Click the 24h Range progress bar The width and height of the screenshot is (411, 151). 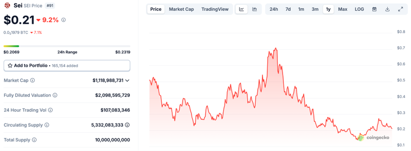pos(67,46)
